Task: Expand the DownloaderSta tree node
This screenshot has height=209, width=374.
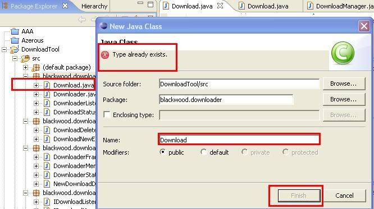Action: [x=37, y=175]
